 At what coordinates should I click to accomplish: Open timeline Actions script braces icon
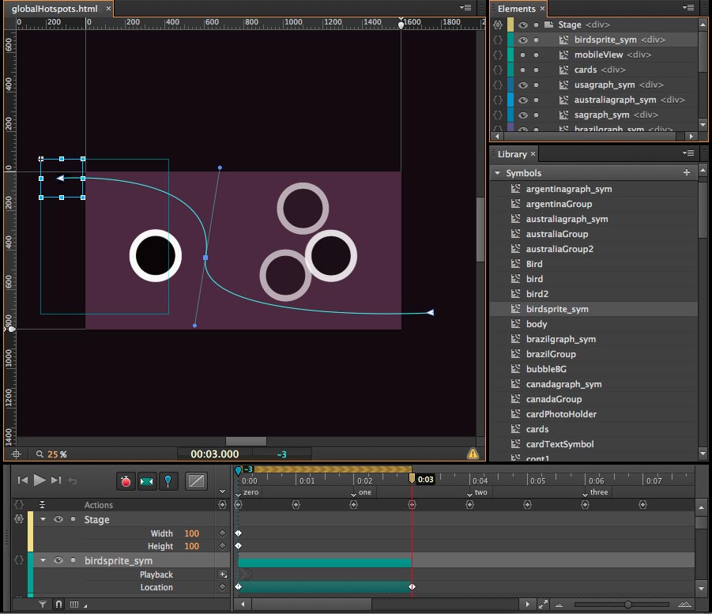click(19, 504)
